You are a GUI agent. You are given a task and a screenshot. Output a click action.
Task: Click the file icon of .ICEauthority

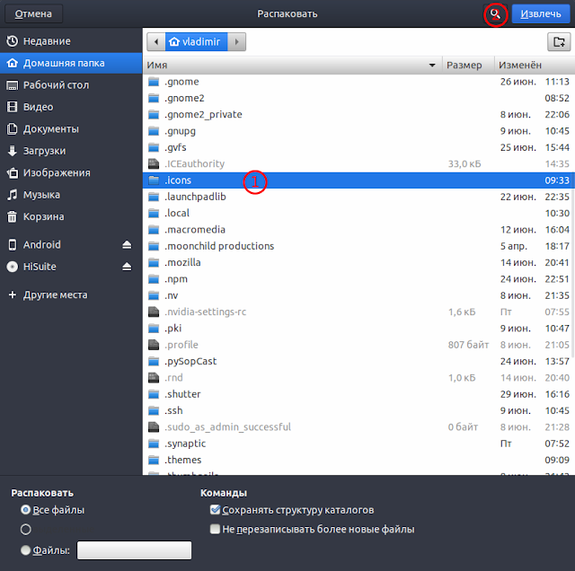[x=154, y=163]
